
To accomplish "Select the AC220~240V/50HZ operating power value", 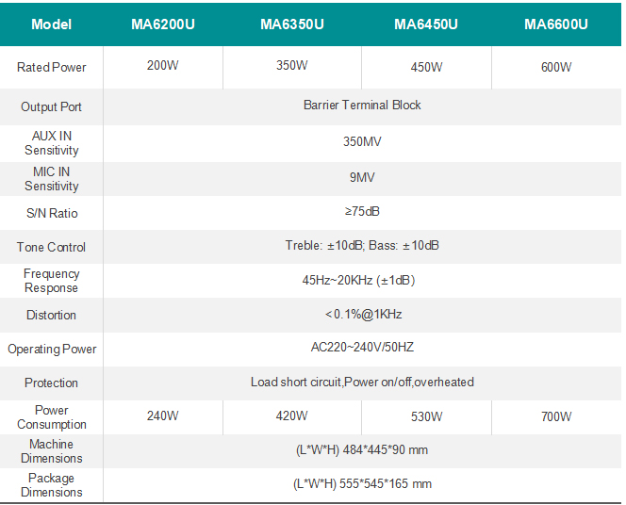I will coord(362,348).
